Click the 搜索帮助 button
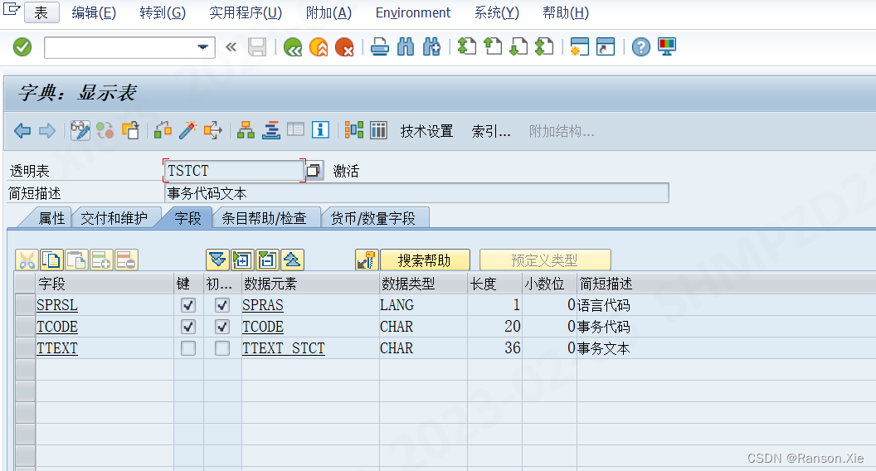The height and width of the screenshot is (471, 876). [x=425, y=260]
